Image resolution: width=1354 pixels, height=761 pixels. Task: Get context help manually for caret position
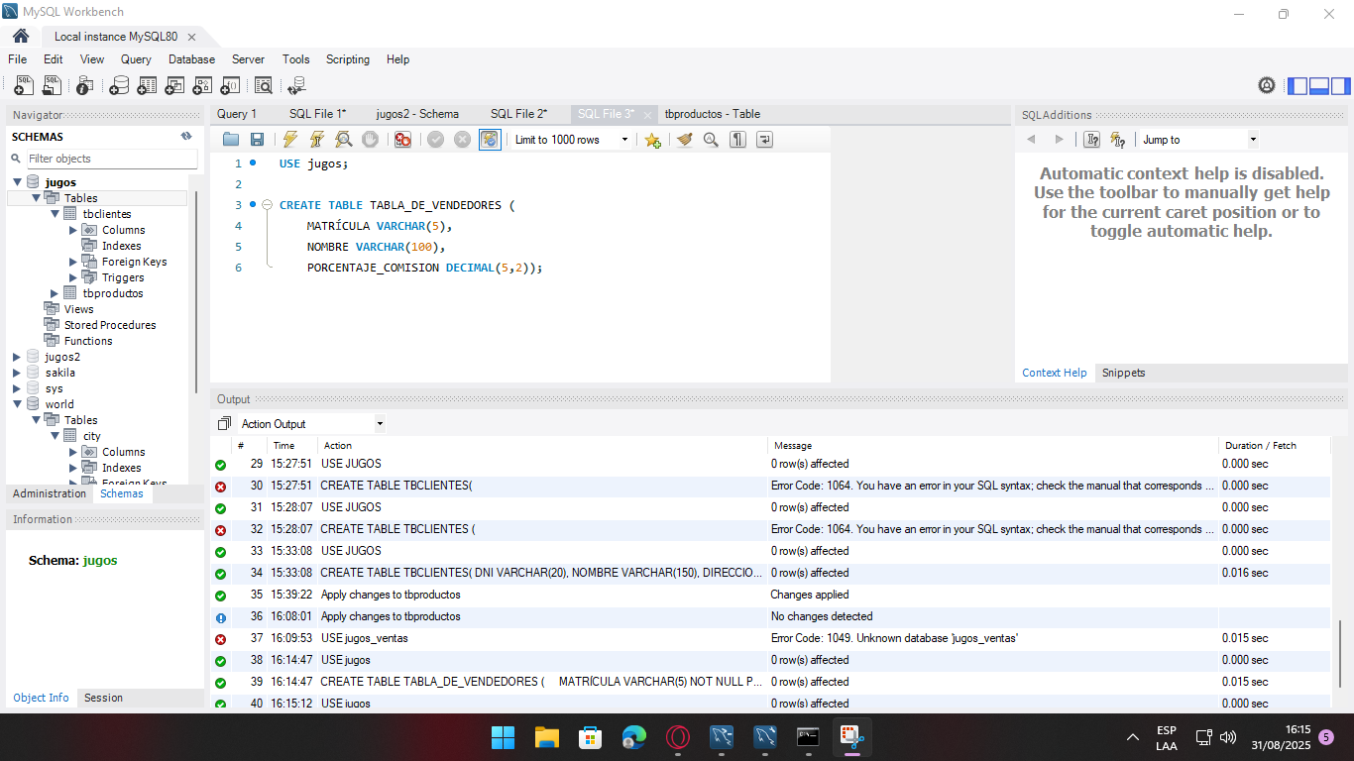(1092, 140)
